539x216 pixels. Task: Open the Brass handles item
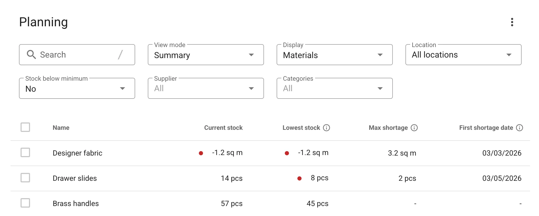pos(76,203)
